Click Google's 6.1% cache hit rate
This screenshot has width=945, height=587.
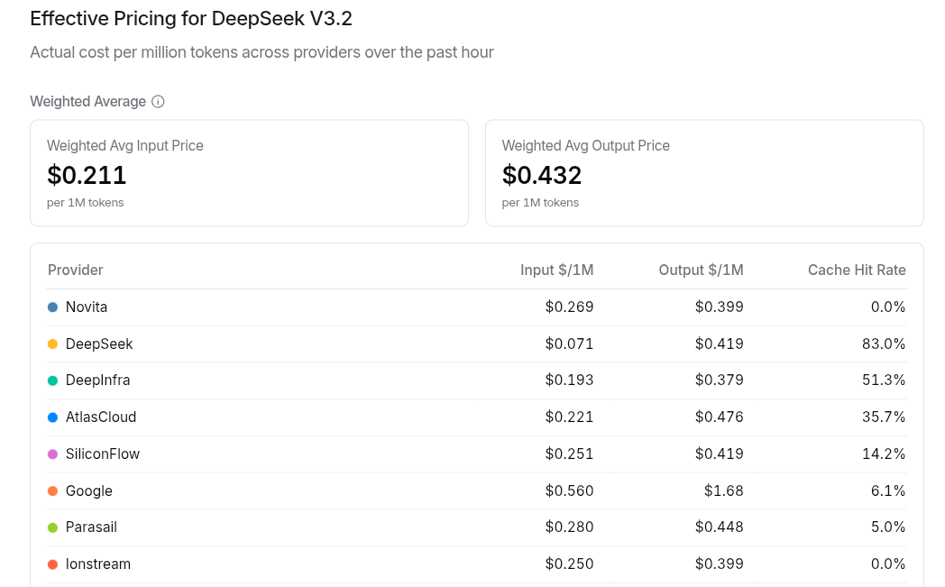tap(888, 491)
